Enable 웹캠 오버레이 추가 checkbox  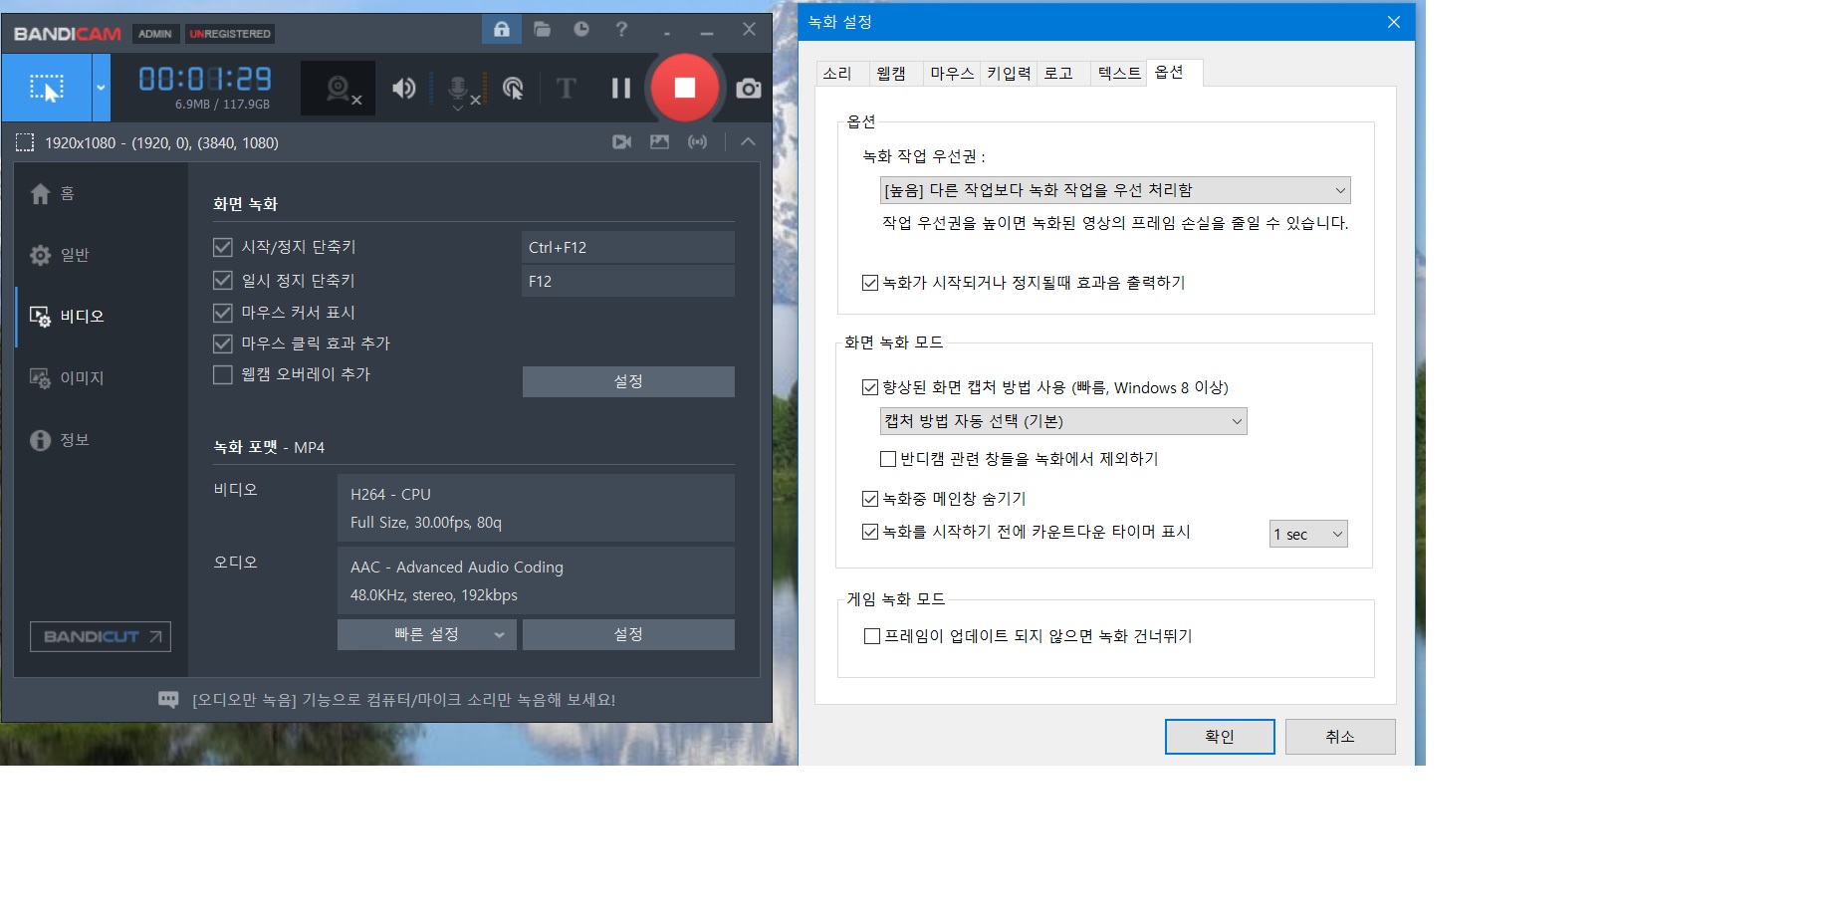click(223, 374)
